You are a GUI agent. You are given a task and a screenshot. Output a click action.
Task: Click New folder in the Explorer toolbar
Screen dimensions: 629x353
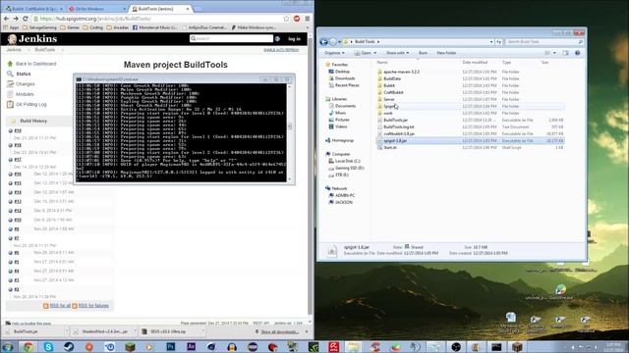[446, 53]
